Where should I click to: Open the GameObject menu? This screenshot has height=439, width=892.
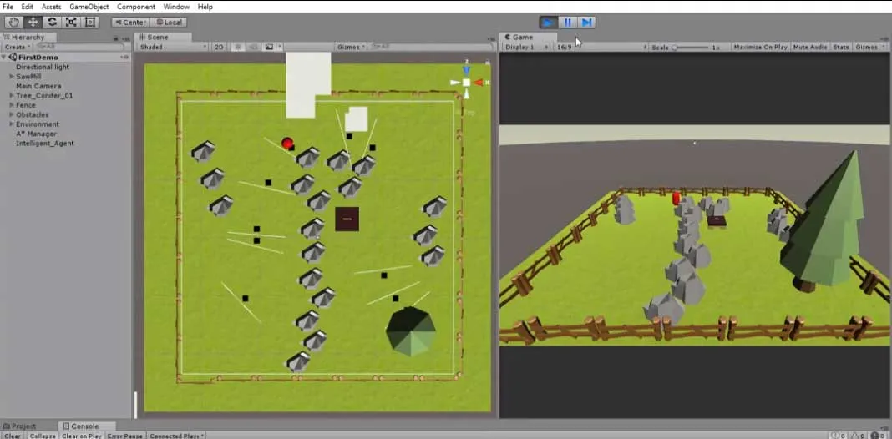[x=89, y=7]
